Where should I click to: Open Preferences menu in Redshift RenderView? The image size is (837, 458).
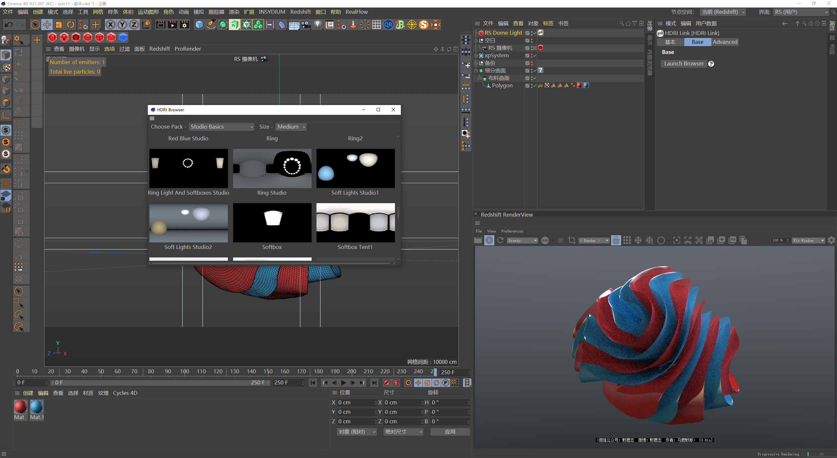click(512, 231)
